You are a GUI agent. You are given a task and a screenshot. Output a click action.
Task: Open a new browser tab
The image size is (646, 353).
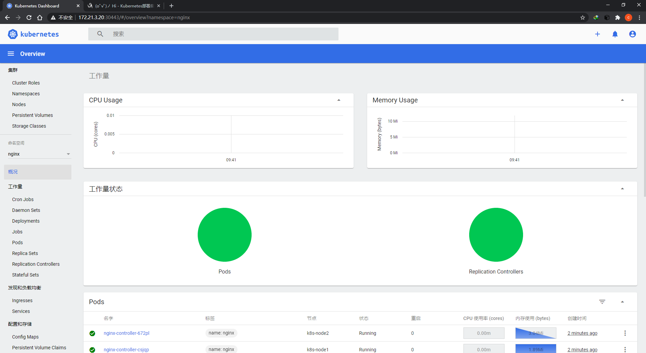tap(171, 6)
